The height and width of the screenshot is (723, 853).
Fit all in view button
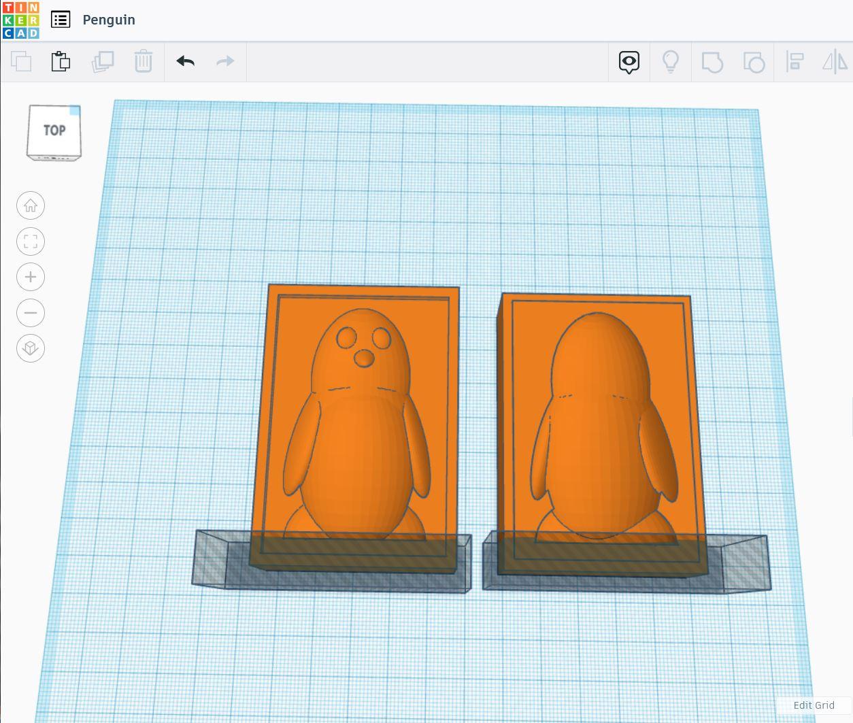(31, 241)
